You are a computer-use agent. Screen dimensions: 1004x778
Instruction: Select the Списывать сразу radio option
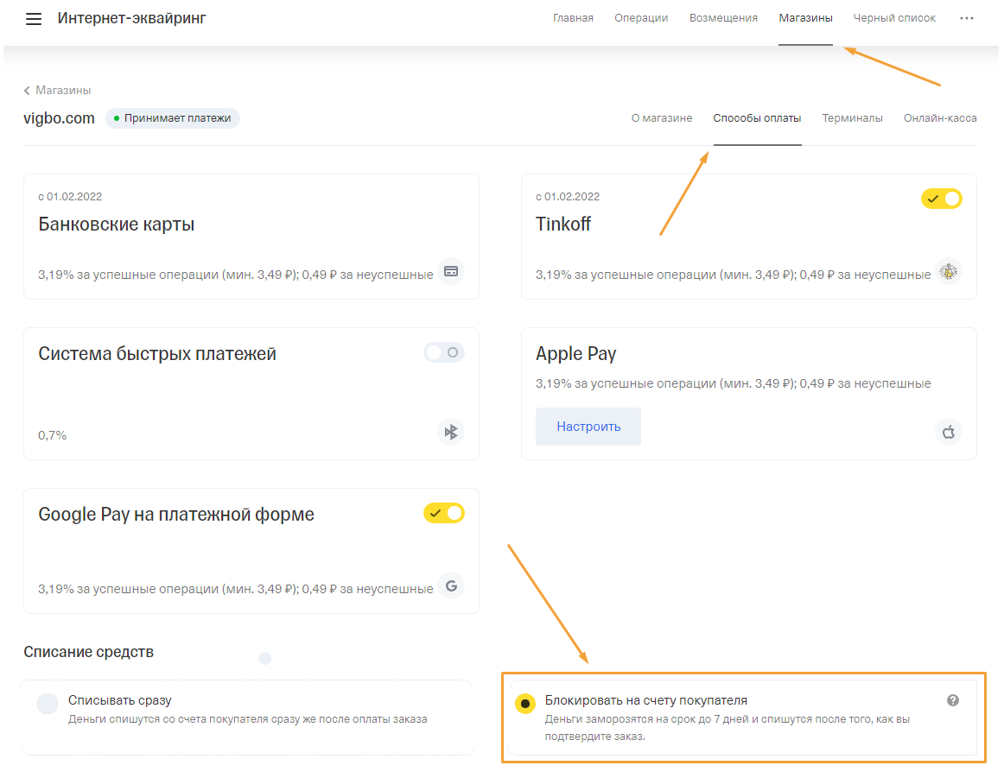(x=48, y=703)
